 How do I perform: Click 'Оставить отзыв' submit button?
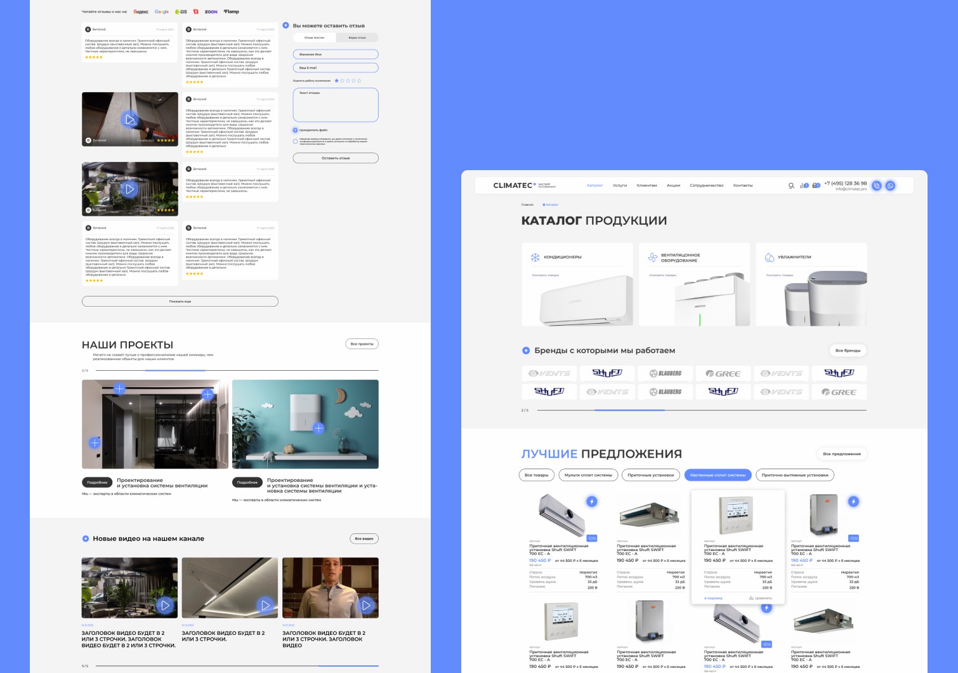coord(335,158)
